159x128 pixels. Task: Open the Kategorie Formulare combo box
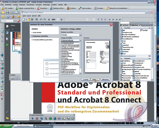coord(71,35)
